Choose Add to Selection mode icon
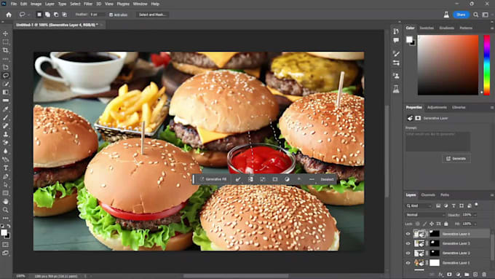 (x=47, y=15)
